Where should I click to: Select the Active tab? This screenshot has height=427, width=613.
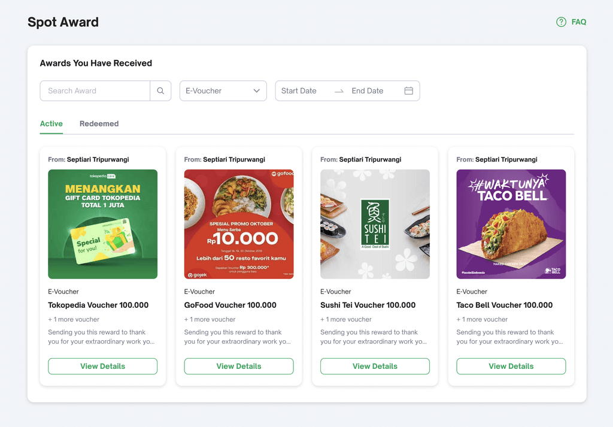51,124
